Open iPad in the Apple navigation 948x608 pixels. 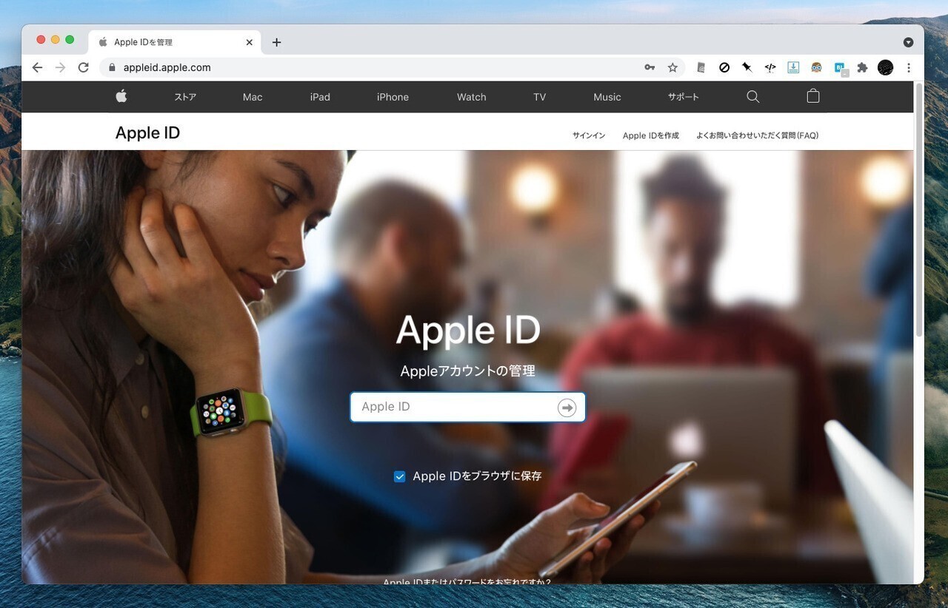click(320, 97)
